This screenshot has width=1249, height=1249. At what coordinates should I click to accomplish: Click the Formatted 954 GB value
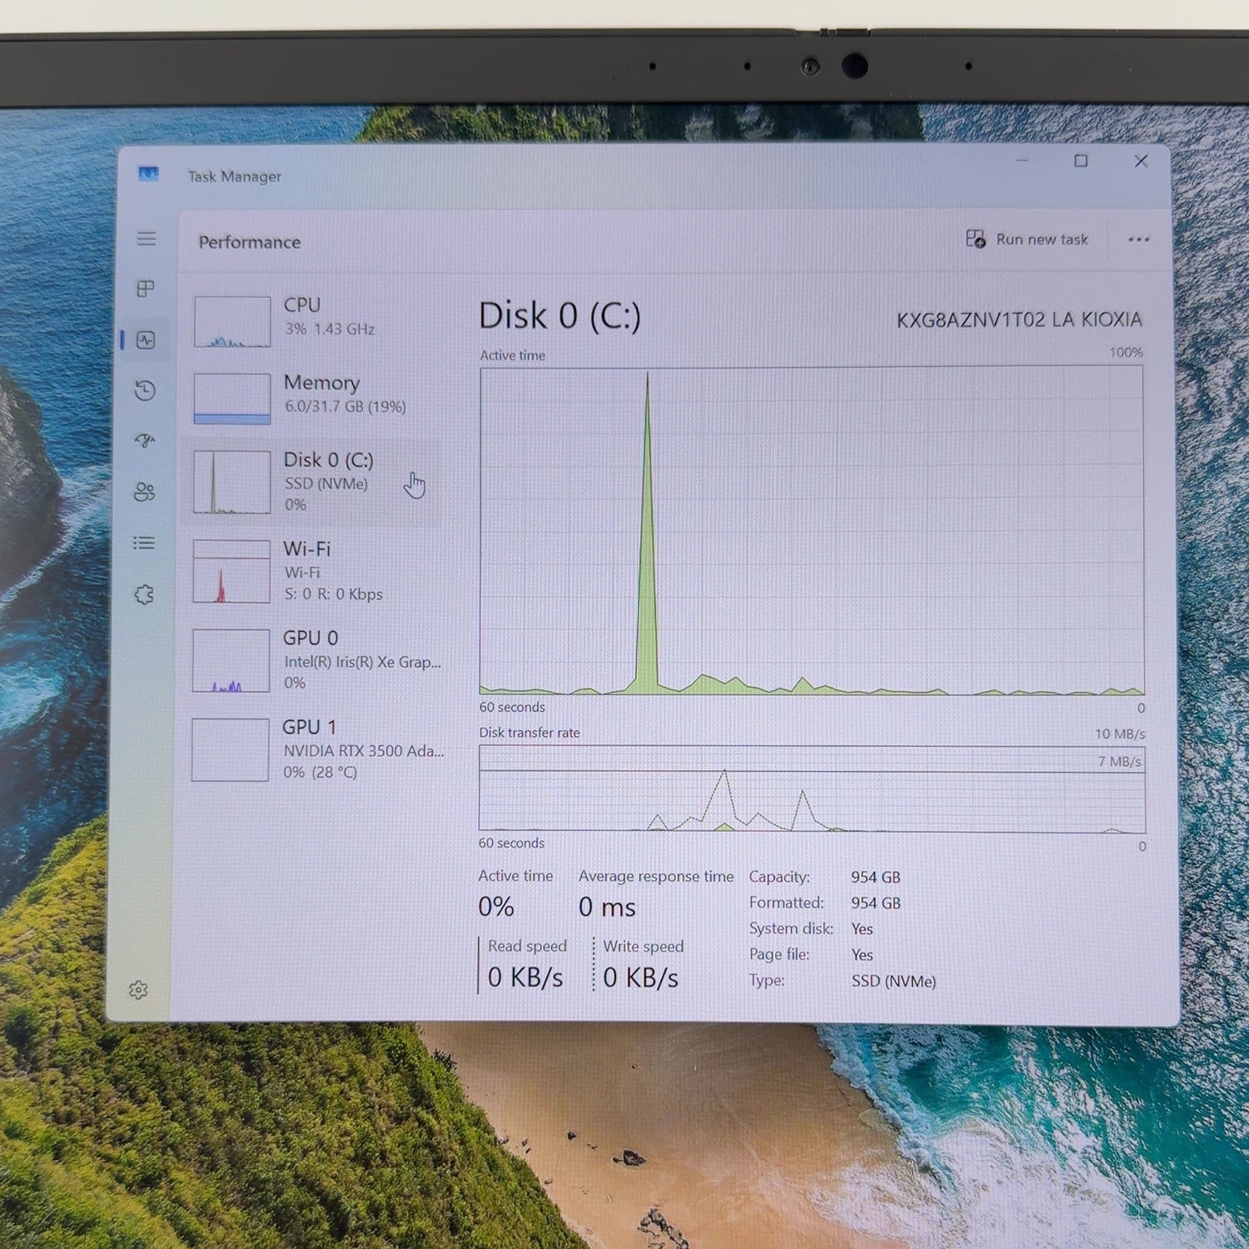pyautogui.click(x=876, y=903)
